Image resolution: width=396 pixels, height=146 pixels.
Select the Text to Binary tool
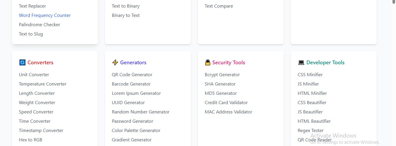click(126, 6)
